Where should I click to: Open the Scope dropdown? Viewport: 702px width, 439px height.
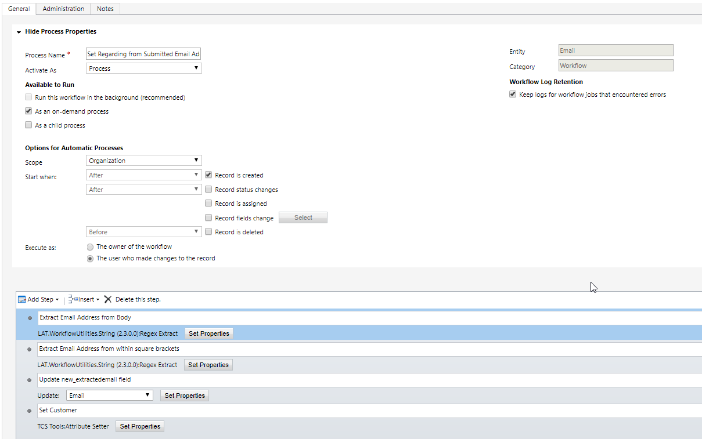(143, 161)
